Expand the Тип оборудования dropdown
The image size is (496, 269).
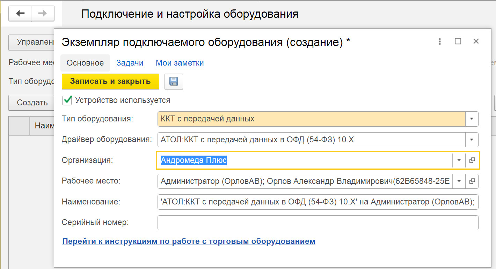point(472,119)
